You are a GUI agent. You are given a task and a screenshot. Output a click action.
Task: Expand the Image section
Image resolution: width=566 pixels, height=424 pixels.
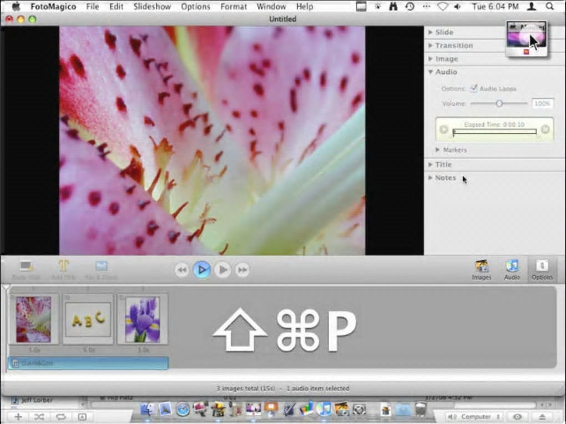click(431, 58)
